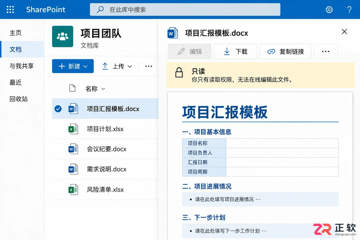The height and width of the screenshot is (240, 360).
Task: Click the 项目团队 site title
Action: (101, 33)
